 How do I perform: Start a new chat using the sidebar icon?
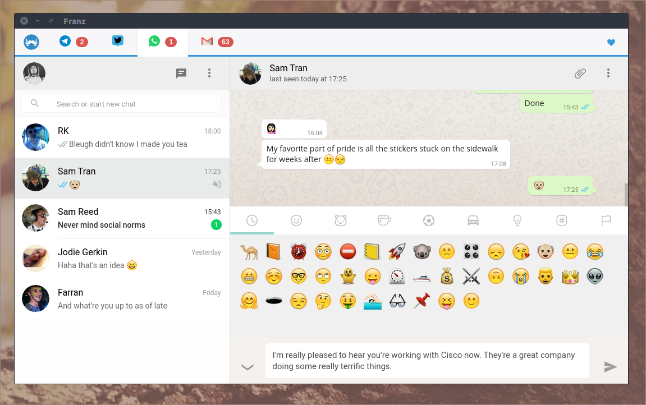(181, 73)
